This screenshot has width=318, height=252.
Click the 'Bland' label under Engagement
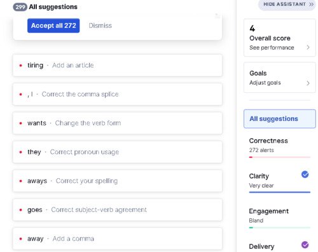pyautogui.click(x=256, y=221)
